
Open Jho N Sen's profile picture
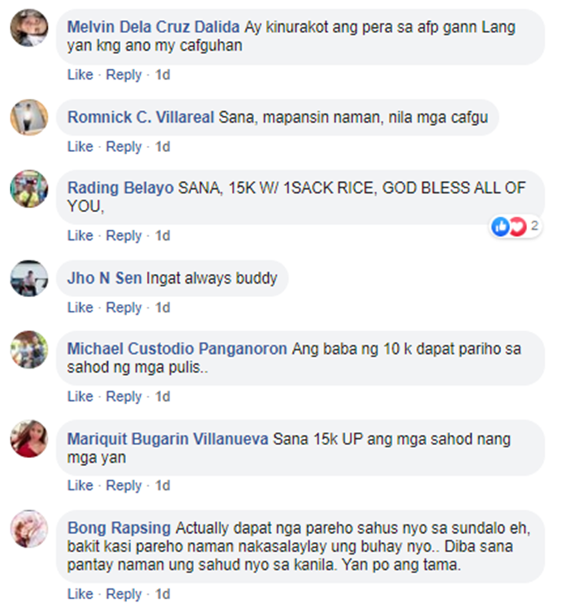click(x=29, y=278)
